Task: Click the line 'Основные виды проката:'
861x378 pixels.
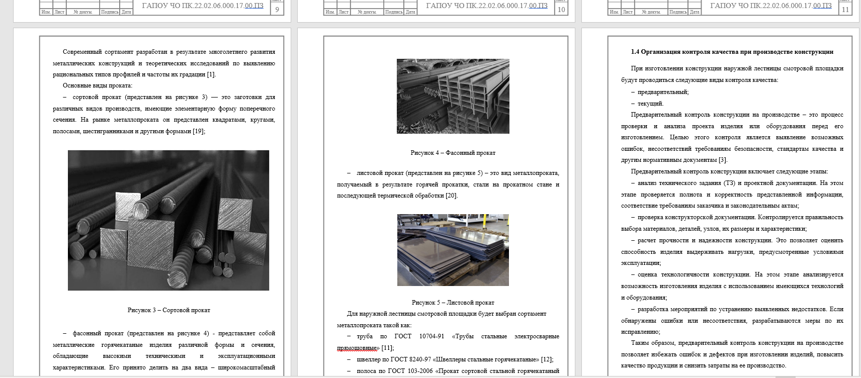Action: (98, 85)
